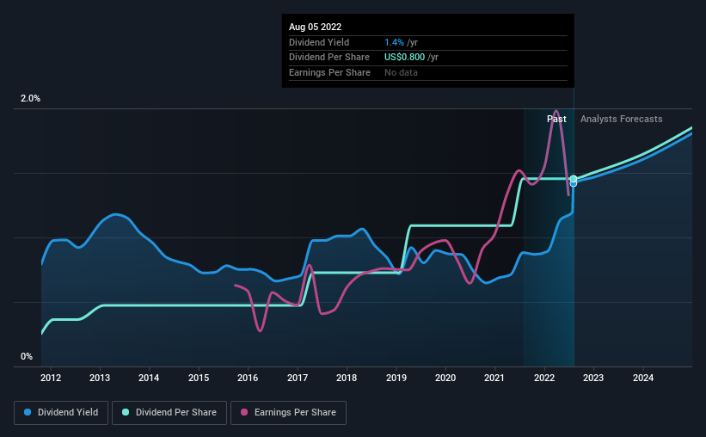Click the tooltip 'Dividend Per Share' row label

point(329,57)
